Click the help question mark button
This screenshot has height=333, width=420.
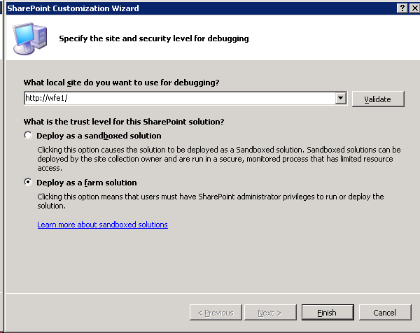402,8
